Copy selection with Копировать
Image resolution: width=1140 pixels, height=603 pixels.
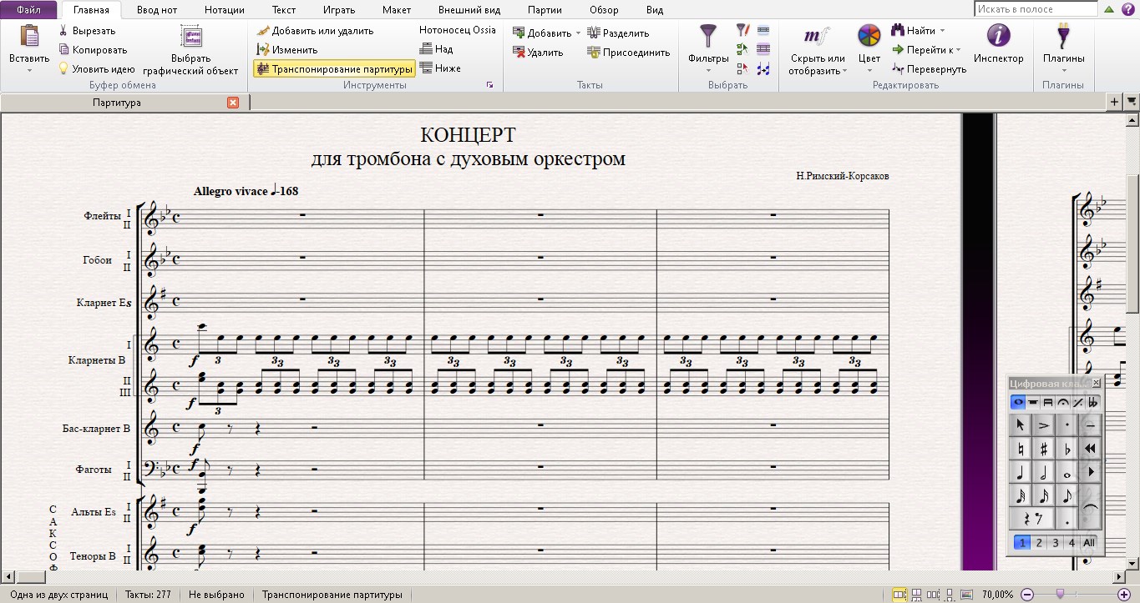(x=92, y=50)
